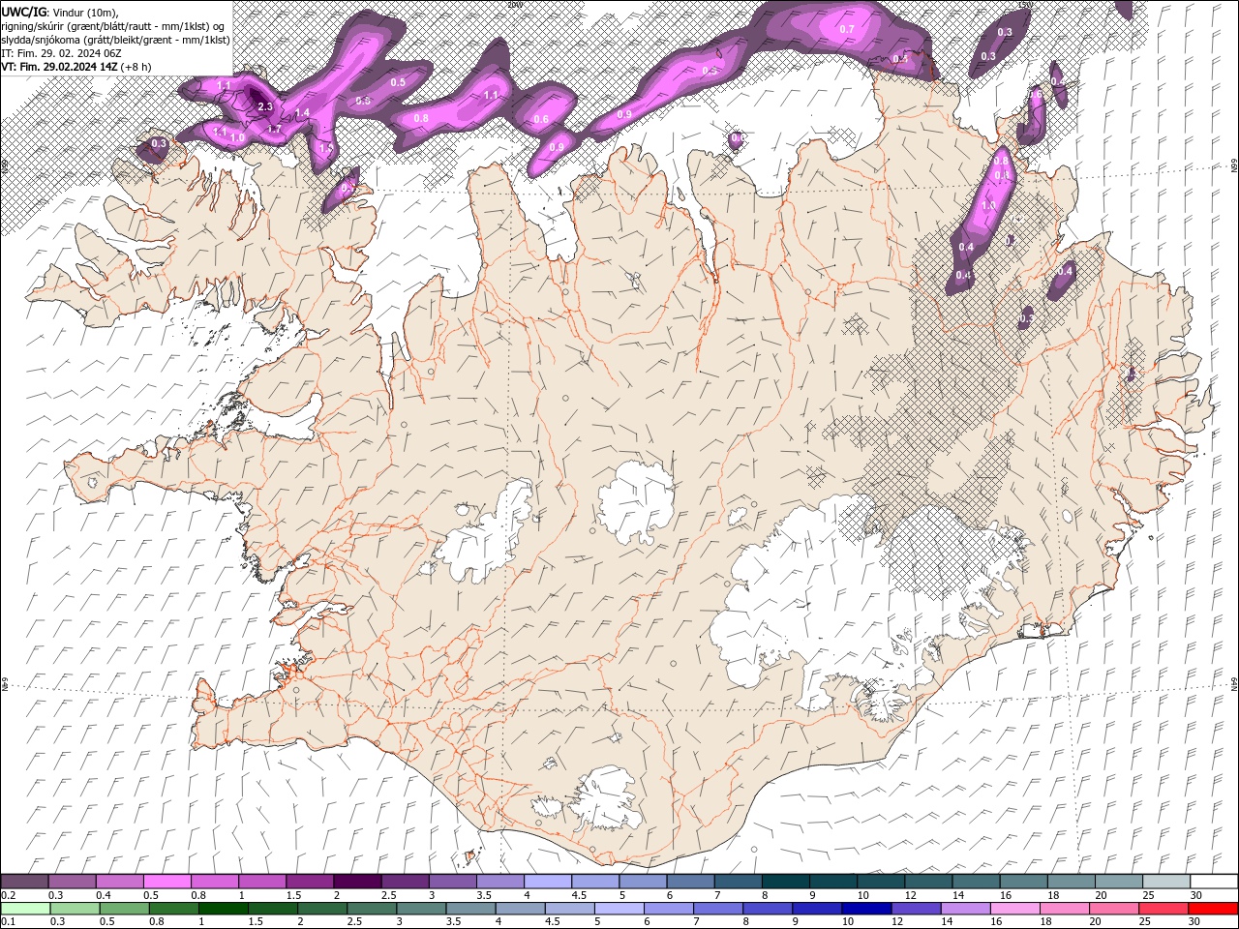
Task: Click the bright red 30 rain legend swatch
Action: [x=1213, y=909]
